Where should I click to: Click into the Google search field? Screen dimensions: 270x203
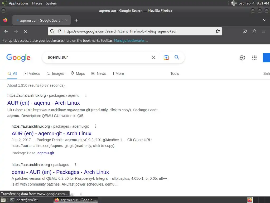pos(98,57)
